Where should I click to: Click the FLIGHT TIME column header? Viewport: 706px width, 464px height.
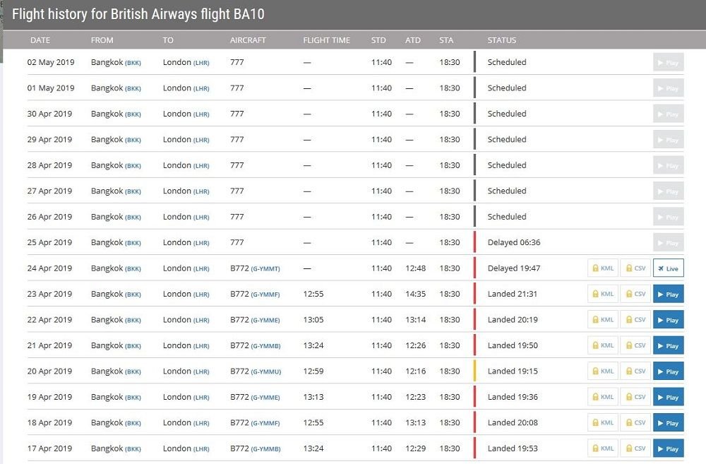pyautogui.click(x=326, y=40)
